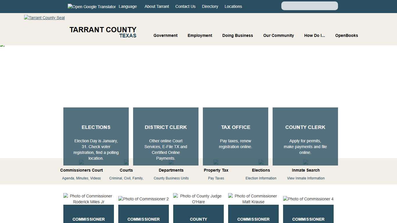Click the photo of Commissioner Roderick Miles Jr

(x=88, y=199)
